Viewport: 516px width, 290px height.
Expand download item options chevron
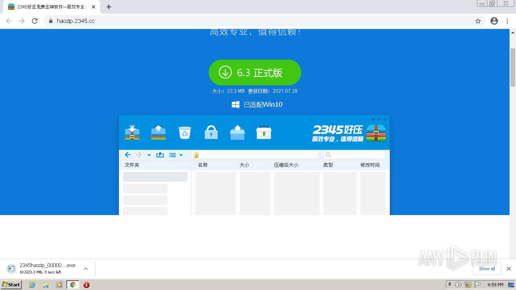click(86, 269)
